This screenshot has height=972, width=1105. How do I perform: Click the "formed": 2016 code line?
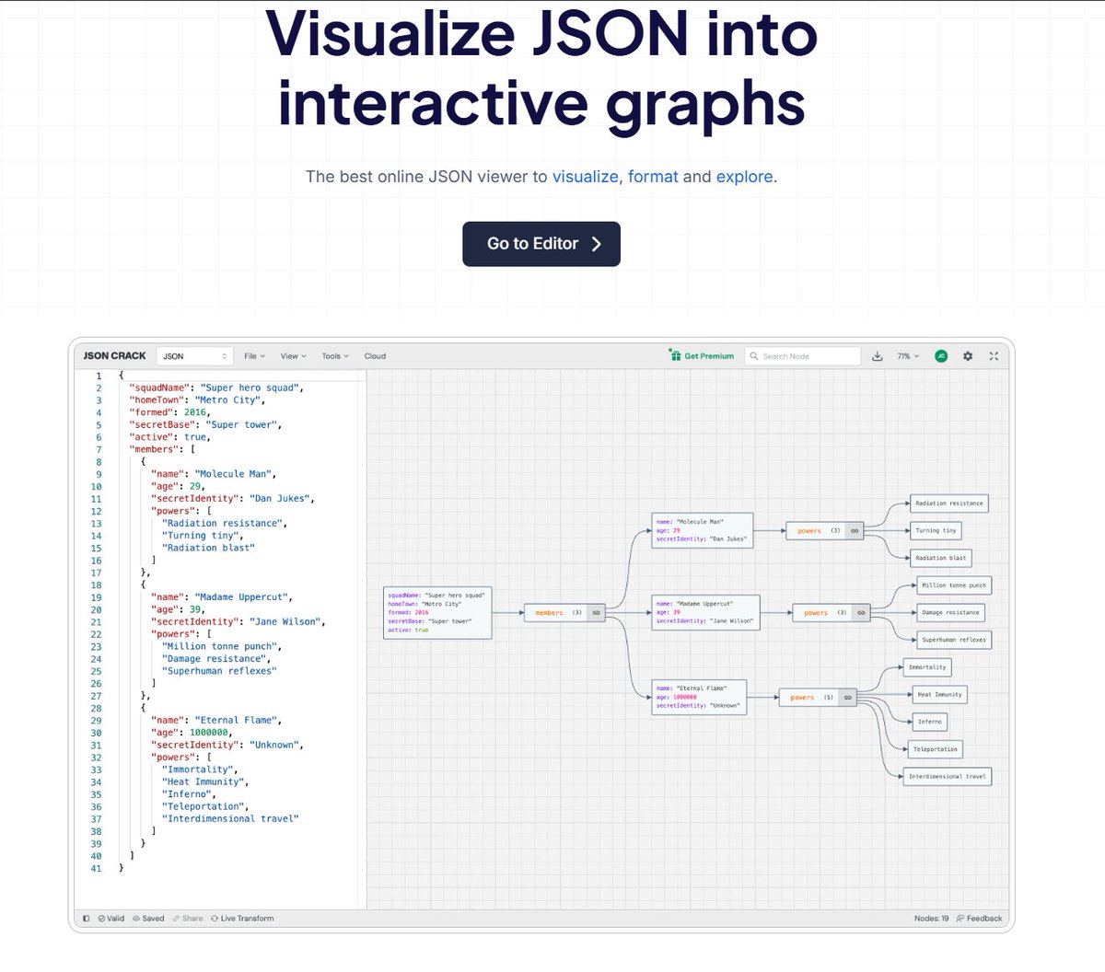click(170, 412)
